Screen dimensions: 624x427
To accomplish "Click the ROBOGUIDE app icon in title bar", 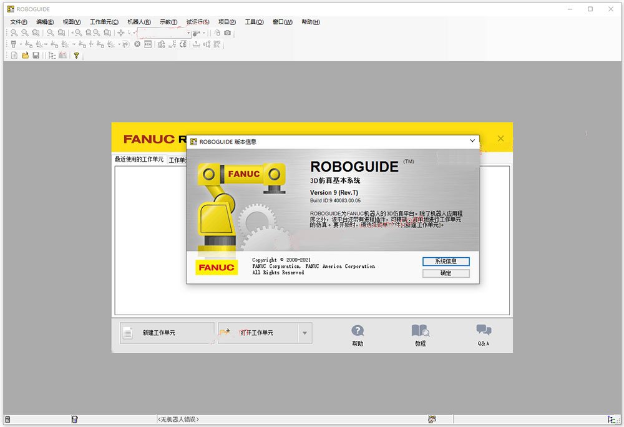I will pyautogui.click(x=11, y=9).
